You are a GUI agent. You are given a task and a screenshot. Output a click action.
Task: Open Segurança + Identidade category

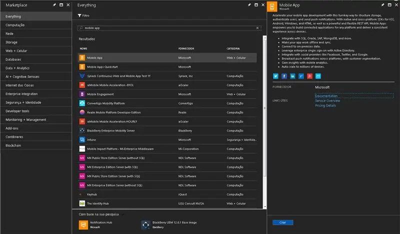pos(36,102)
